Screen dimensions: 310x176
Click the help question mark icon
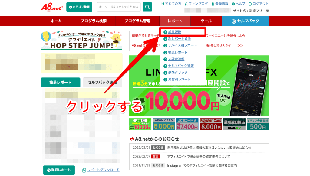coord(233,4)
